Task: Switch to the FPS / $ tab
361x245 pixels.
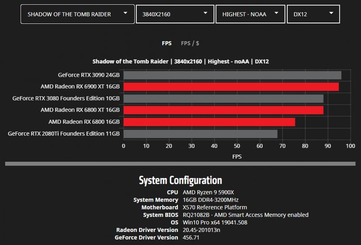Action: pos(190,43)
